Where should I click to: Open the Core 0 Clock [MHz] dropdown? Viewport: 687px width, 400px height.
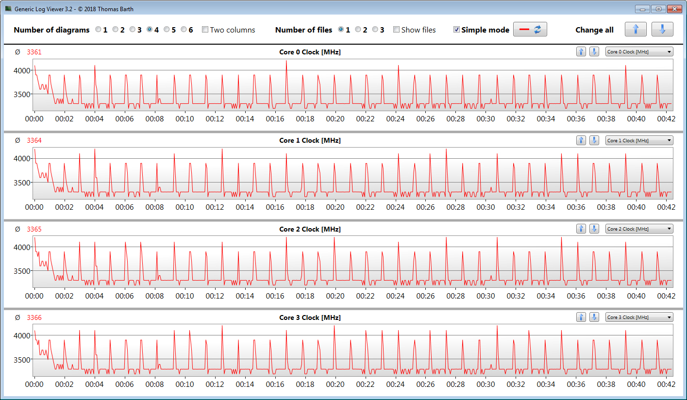click(639, 52)
